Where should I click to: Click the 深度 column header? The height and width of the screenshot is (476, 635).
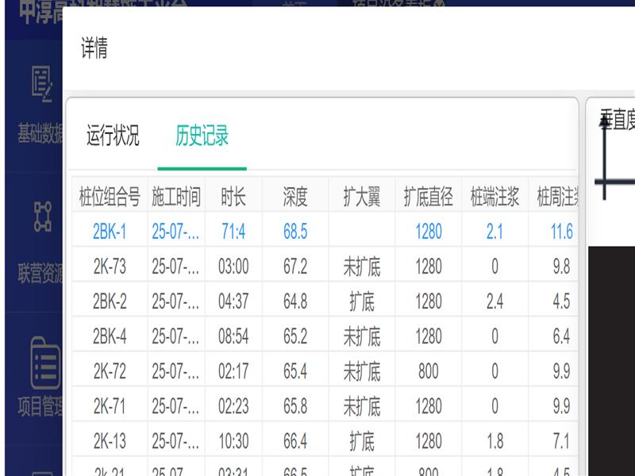coord(295,197)
